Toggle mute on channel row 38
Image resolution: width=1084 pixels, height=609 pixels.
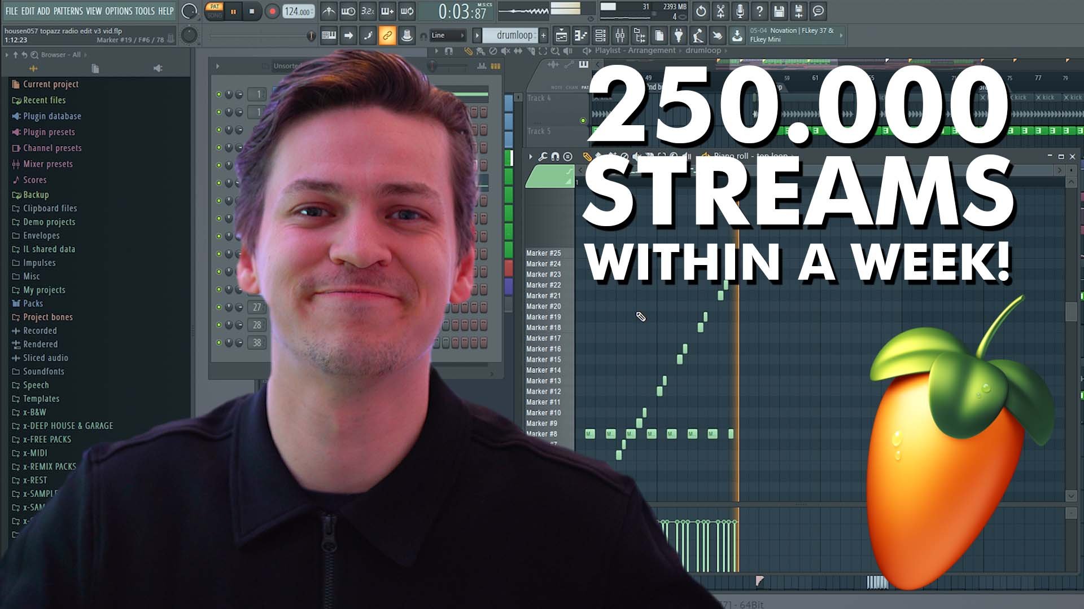(x=219, y=343)
